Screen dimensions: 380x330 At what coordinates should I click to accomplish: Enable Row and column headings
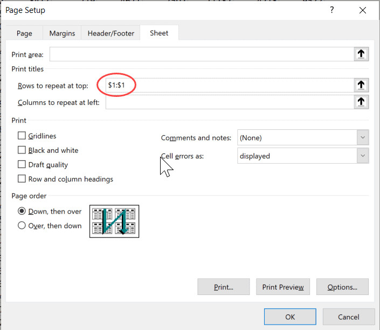coord(22,179)
